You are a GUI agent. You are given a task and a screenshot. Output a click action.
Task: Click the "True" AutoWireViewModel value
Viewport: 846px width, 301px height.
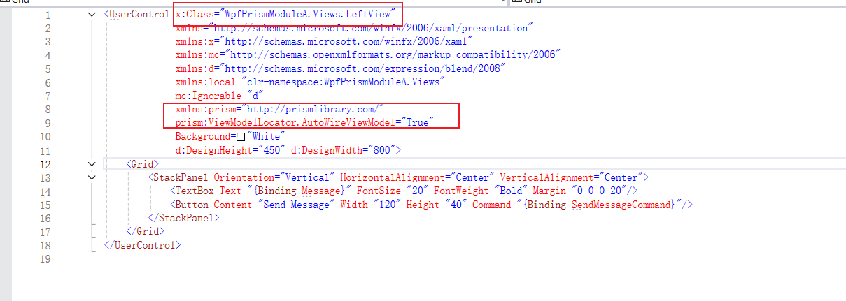[416, 123]
